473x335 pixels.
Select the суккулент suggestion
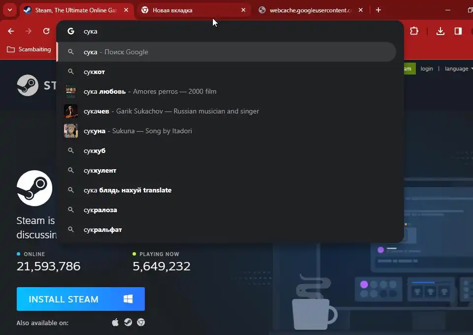tap(226, 170)
